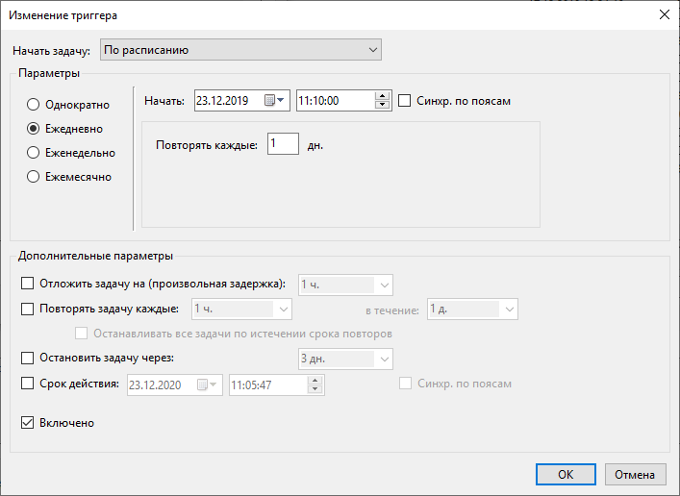Check Повторять задачу каждые option
680x496 pixels.
point(27,309)
